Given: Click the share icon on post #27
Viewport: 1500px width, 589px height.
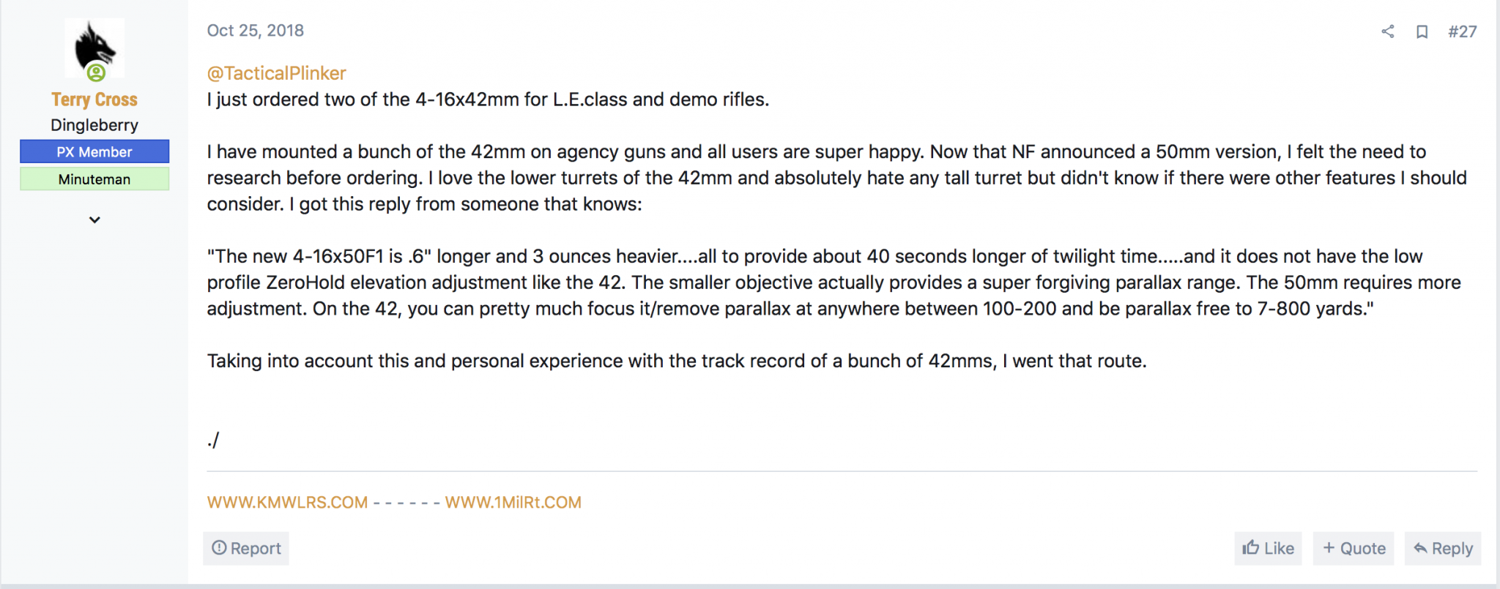Looking at the screenshot, I should [x=1387, y=31].
